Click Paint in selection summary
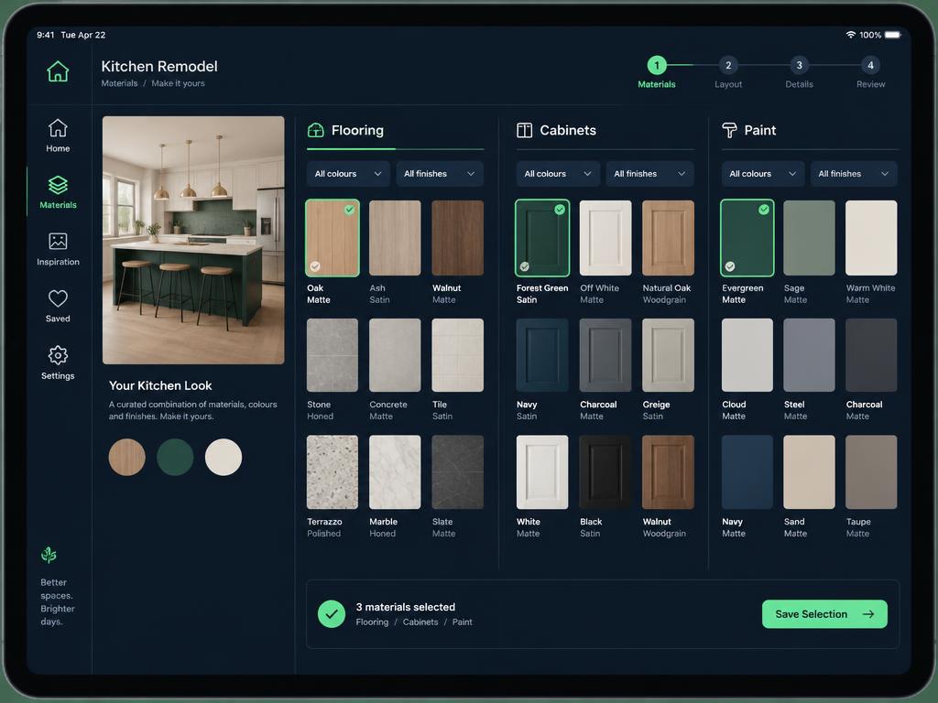The image size is (938, 703). click(x=462, y=622)
